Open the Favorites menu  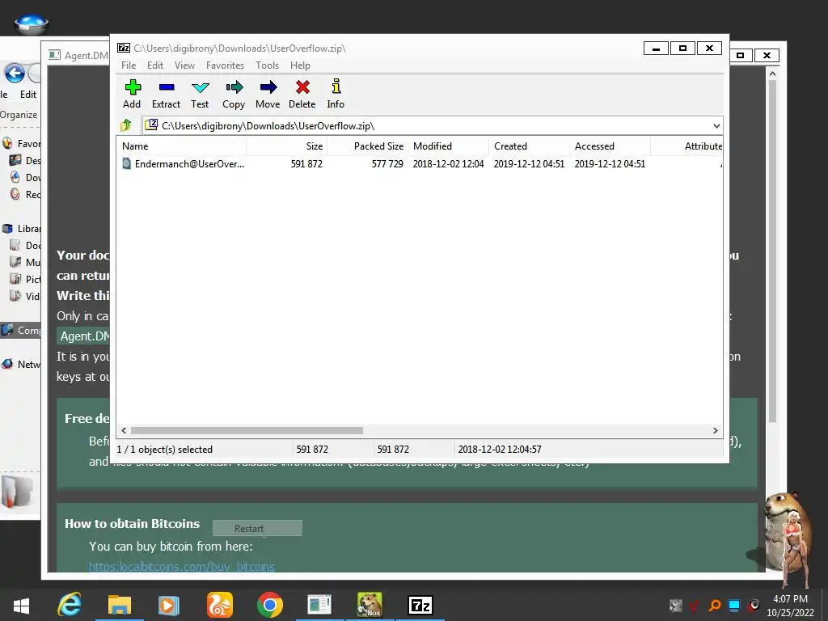225,65
